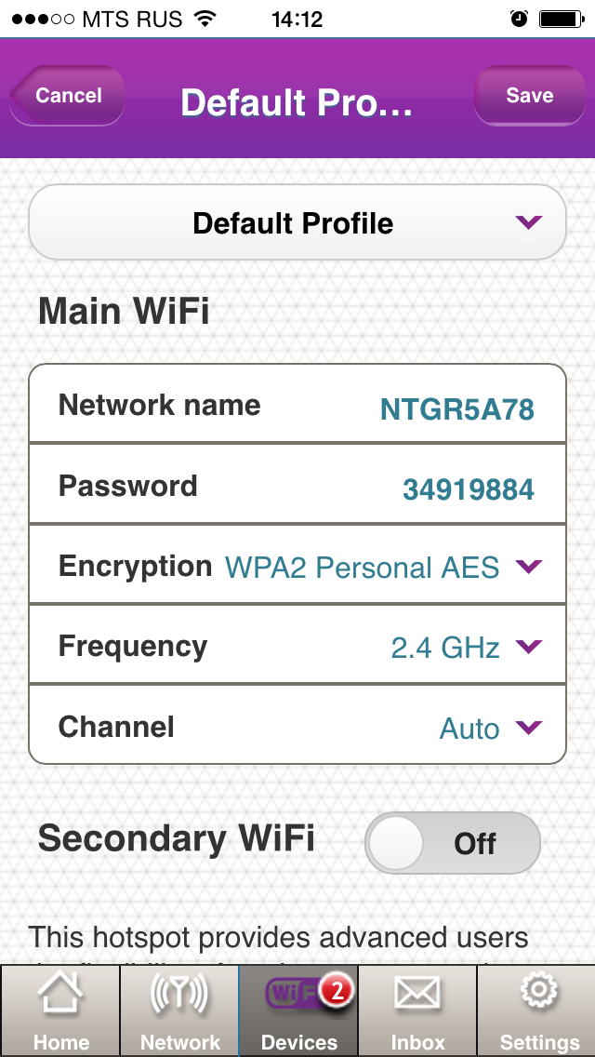Tap the WiFi signal status icon
Screen dimensions: 595x1057
pos(205,19)
